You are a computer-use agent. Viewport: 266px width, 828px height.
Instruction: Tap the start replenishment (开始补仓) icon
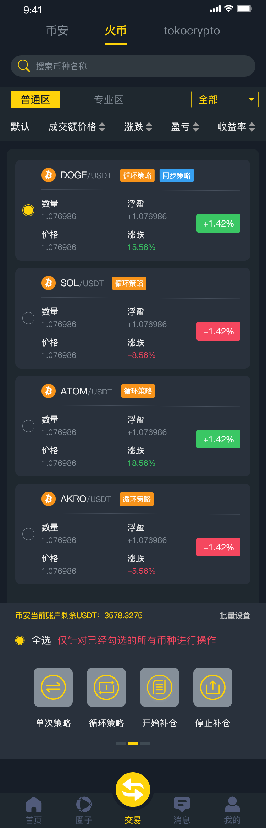160,687
